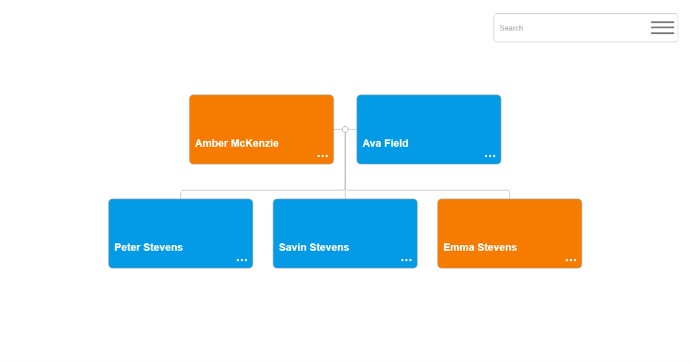Click the name label Ava Field

point(385,143)
